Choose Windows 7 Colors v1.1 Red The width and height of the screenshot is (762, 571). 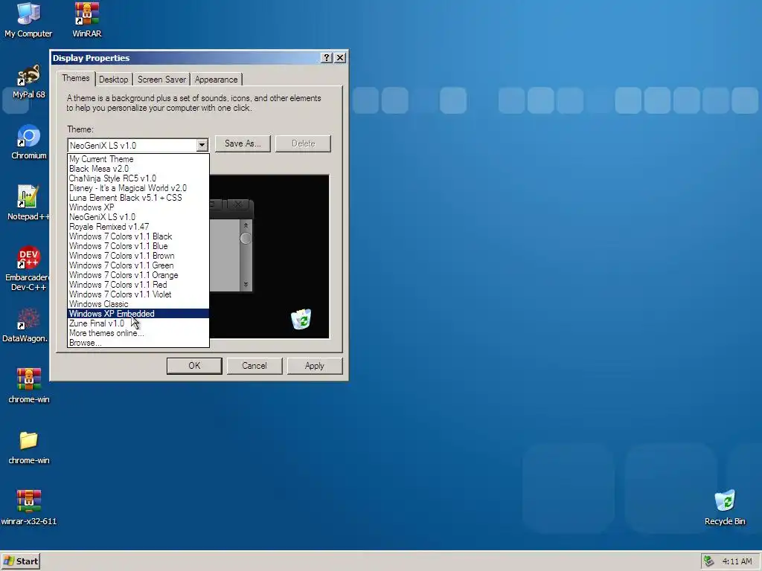[138, 285]
